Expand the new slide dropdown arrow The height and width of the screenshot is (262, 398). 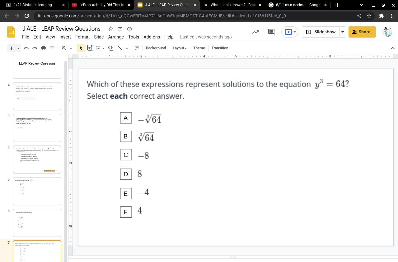click(x=18, y=48)
